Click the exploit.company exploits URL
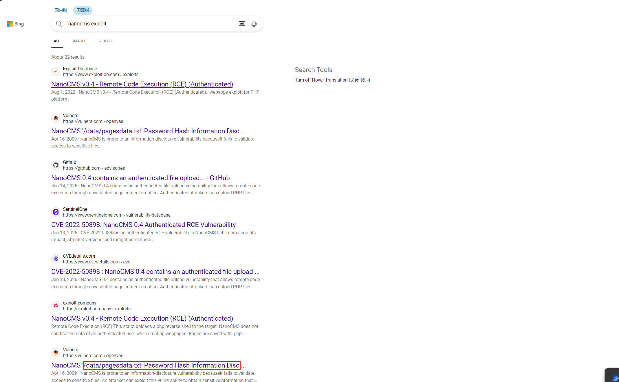Image resolution: width=619 pixels, height=382 pixels. tap(97, 309)
